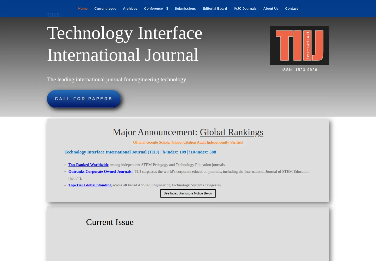
Task: Click the TIIJ journal logo image
Action: point(299,45)
